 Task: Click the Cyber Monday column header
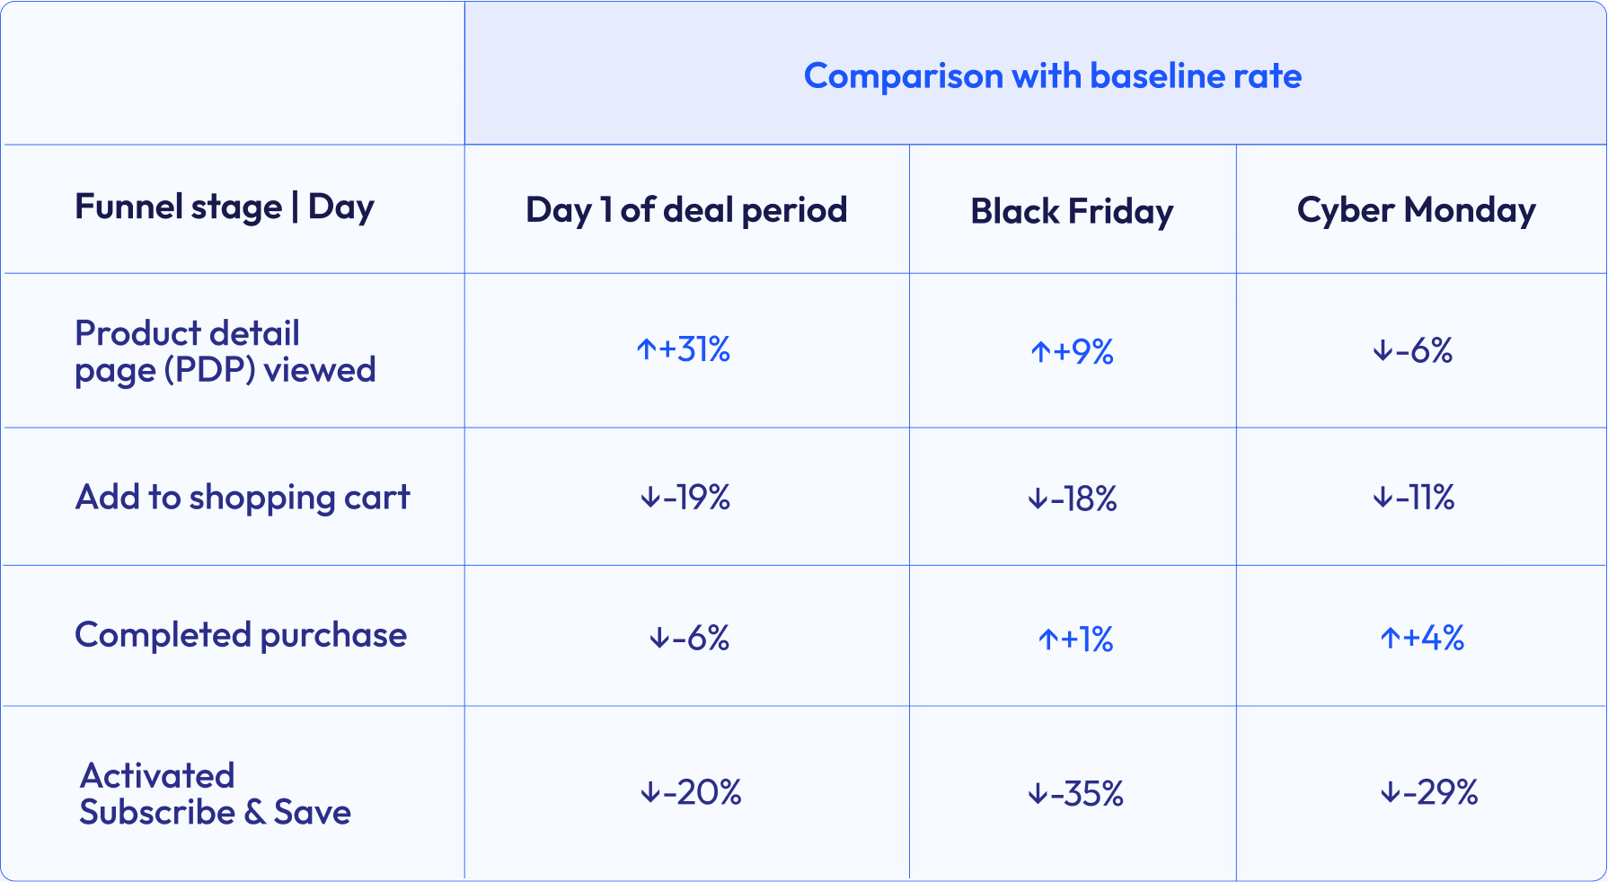click(x=1416, y=210)
